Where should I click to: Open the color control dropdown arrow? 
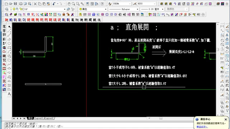(105, 9)
